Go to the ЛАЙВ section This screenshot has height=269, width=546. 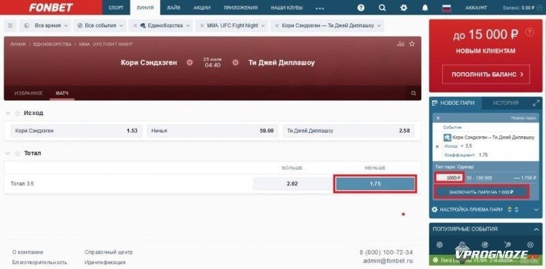click(x=173, y=7)
